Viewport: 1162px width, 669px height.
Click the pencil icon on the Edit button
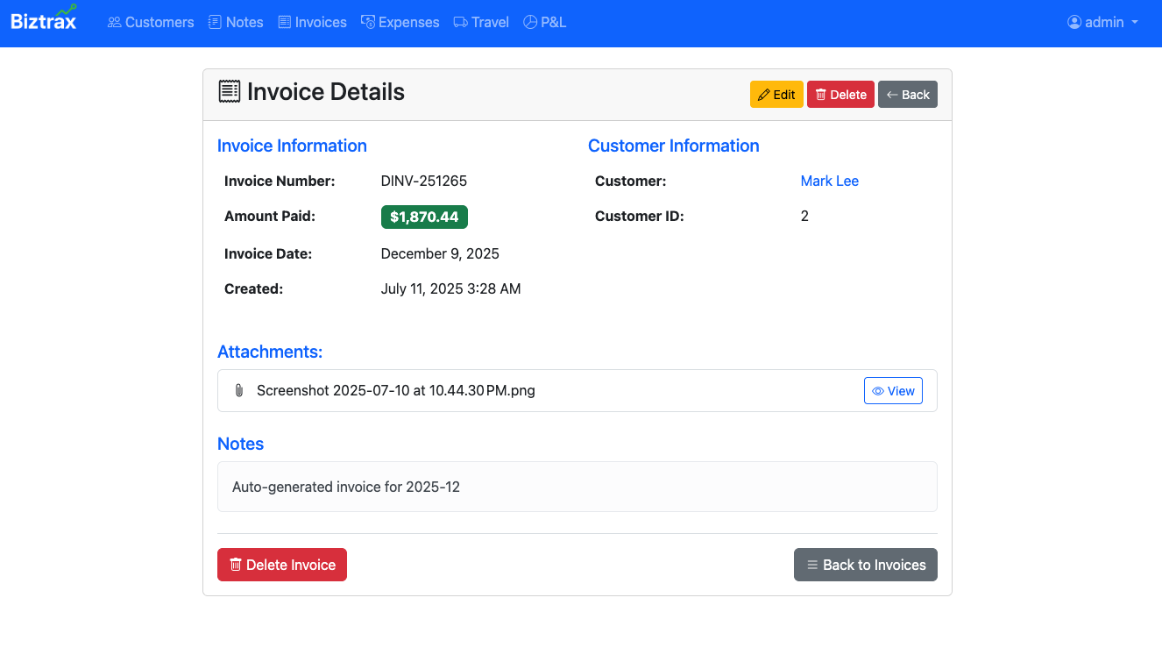click(764, 94)
